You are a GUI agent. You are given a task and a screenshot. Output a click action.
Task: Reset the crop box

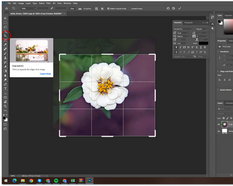tap(168, 9)
